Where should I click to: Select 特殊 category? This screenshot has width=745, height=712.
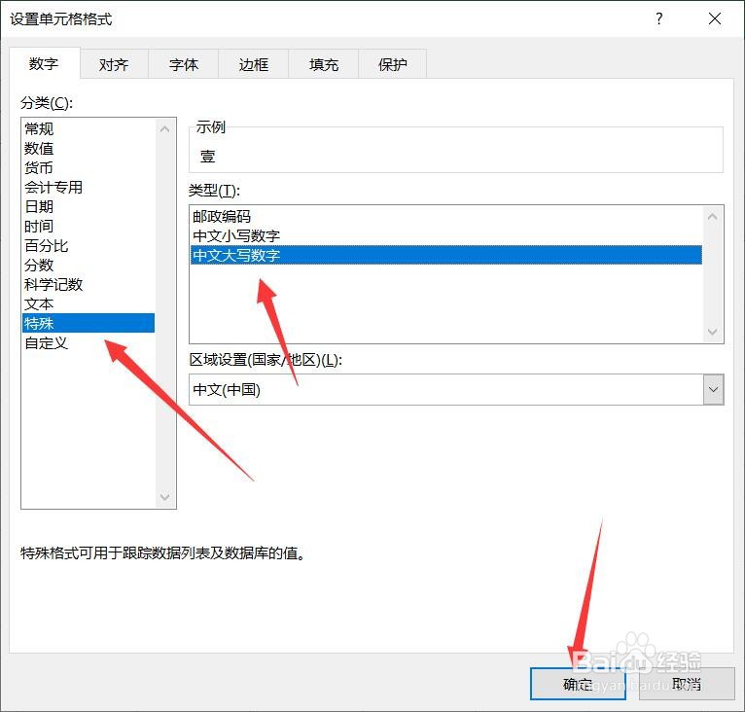89,323
